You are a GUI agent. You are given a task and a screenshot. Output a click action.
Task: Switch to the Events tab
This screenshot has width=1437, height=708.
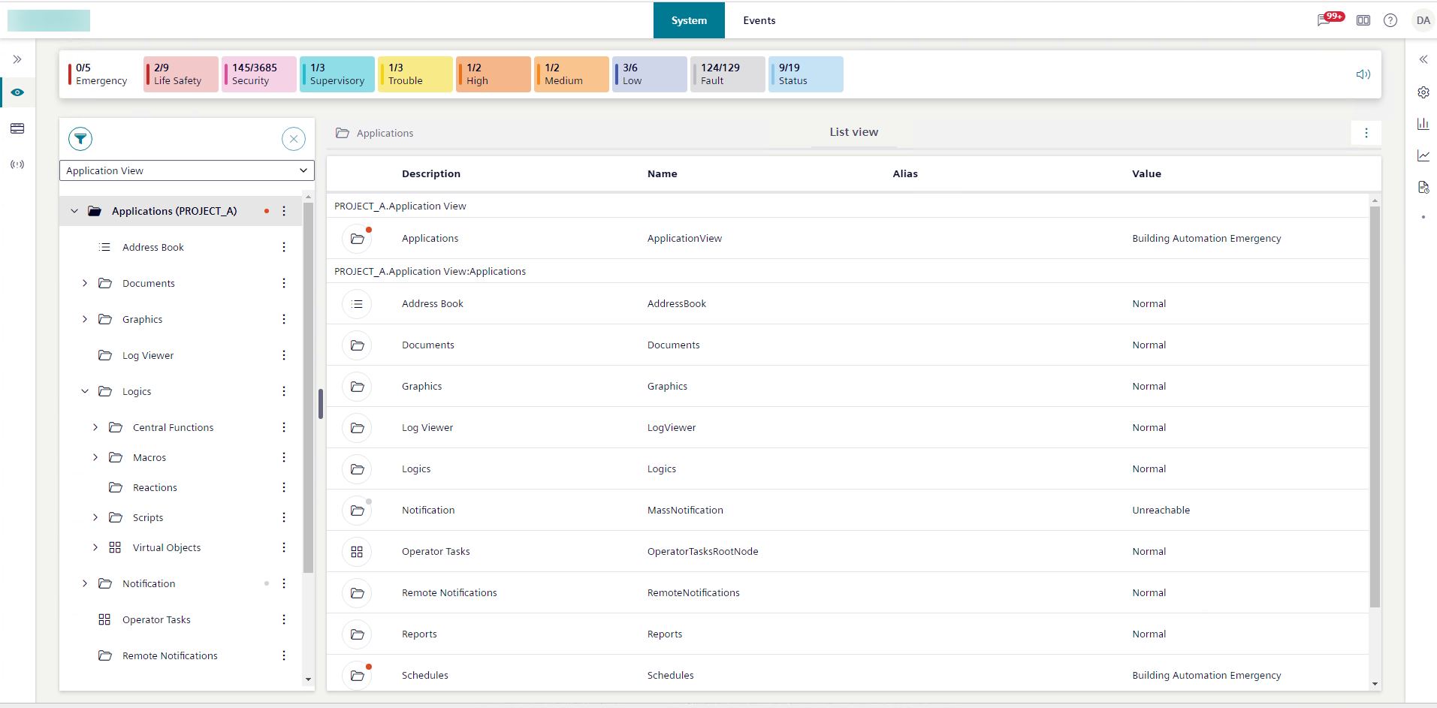(x=759, y=20)
